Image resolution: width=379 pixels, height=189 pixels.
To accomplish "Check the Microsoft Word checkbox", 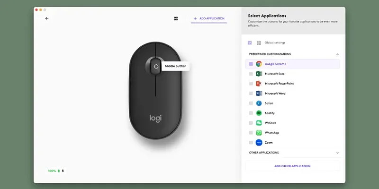I will [251, 93].
